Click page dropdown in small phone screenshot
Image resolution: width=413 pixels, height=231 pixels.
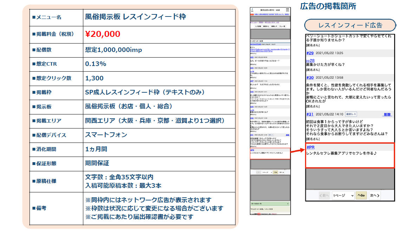[x=267, y=172]
